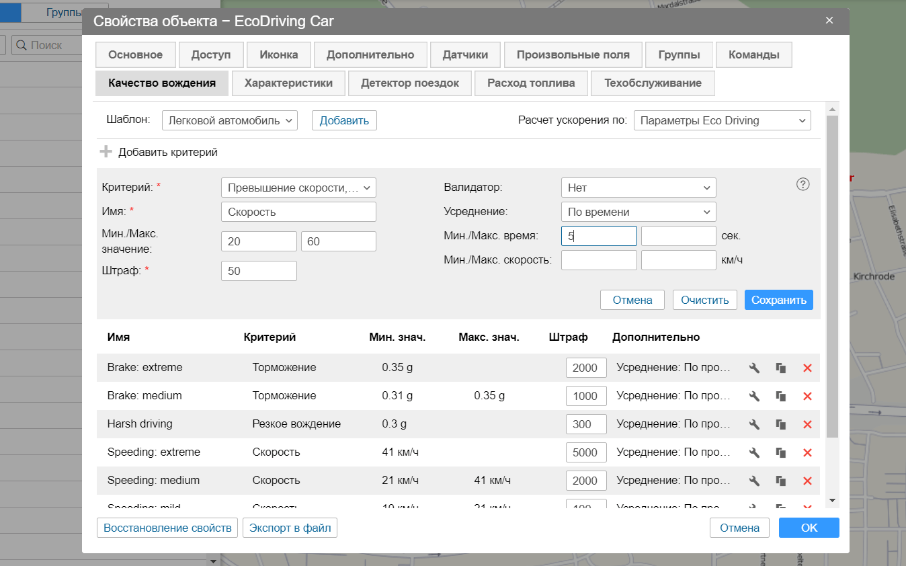Open the help question mark icon

(802, 184)
